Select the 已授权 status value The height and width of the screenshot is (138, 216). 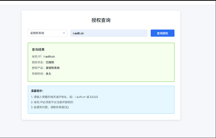[x=50, y=62]
